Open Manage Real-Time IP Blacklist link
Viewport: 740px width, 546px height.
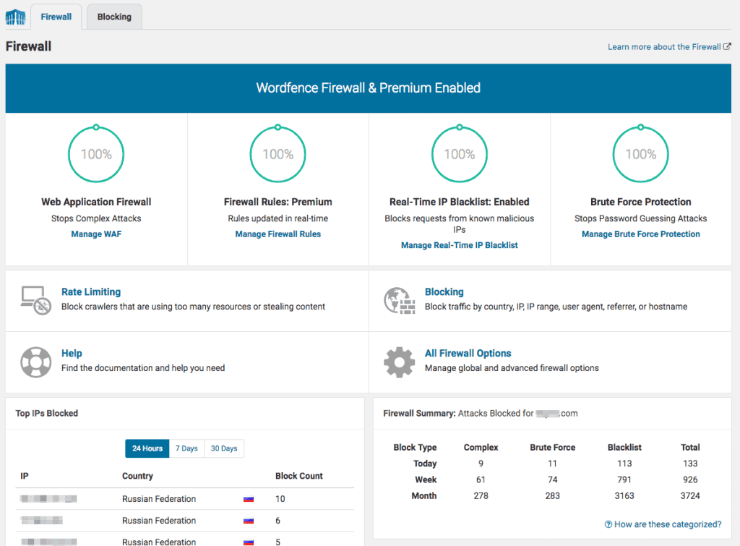pyautogui.click(x=459, y=245)
